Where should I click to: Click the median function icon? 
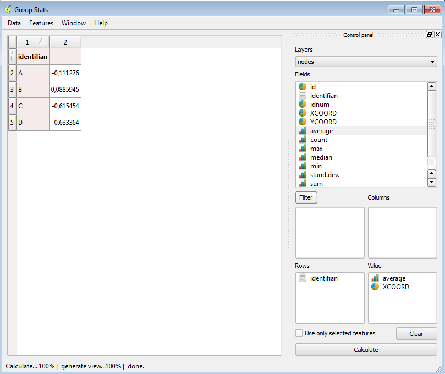pyautogui.click(x=302, y=157)
